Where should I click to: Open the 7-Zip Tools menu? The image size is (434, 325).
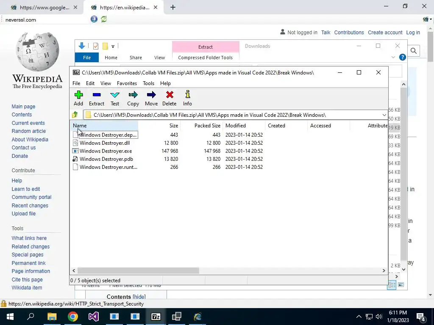[x=149, y=83]
